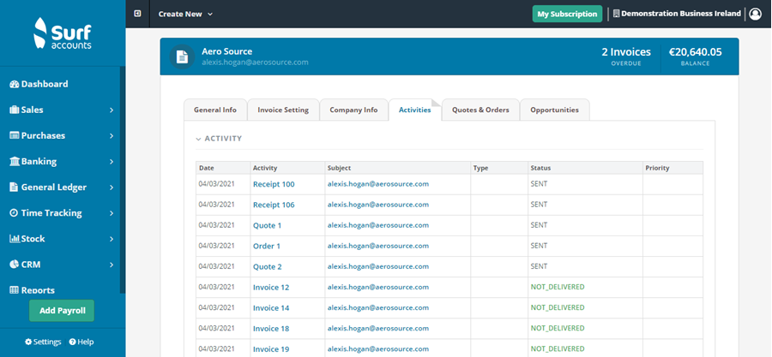
Task: Click the Aero Source customer name
Action: 227,51
